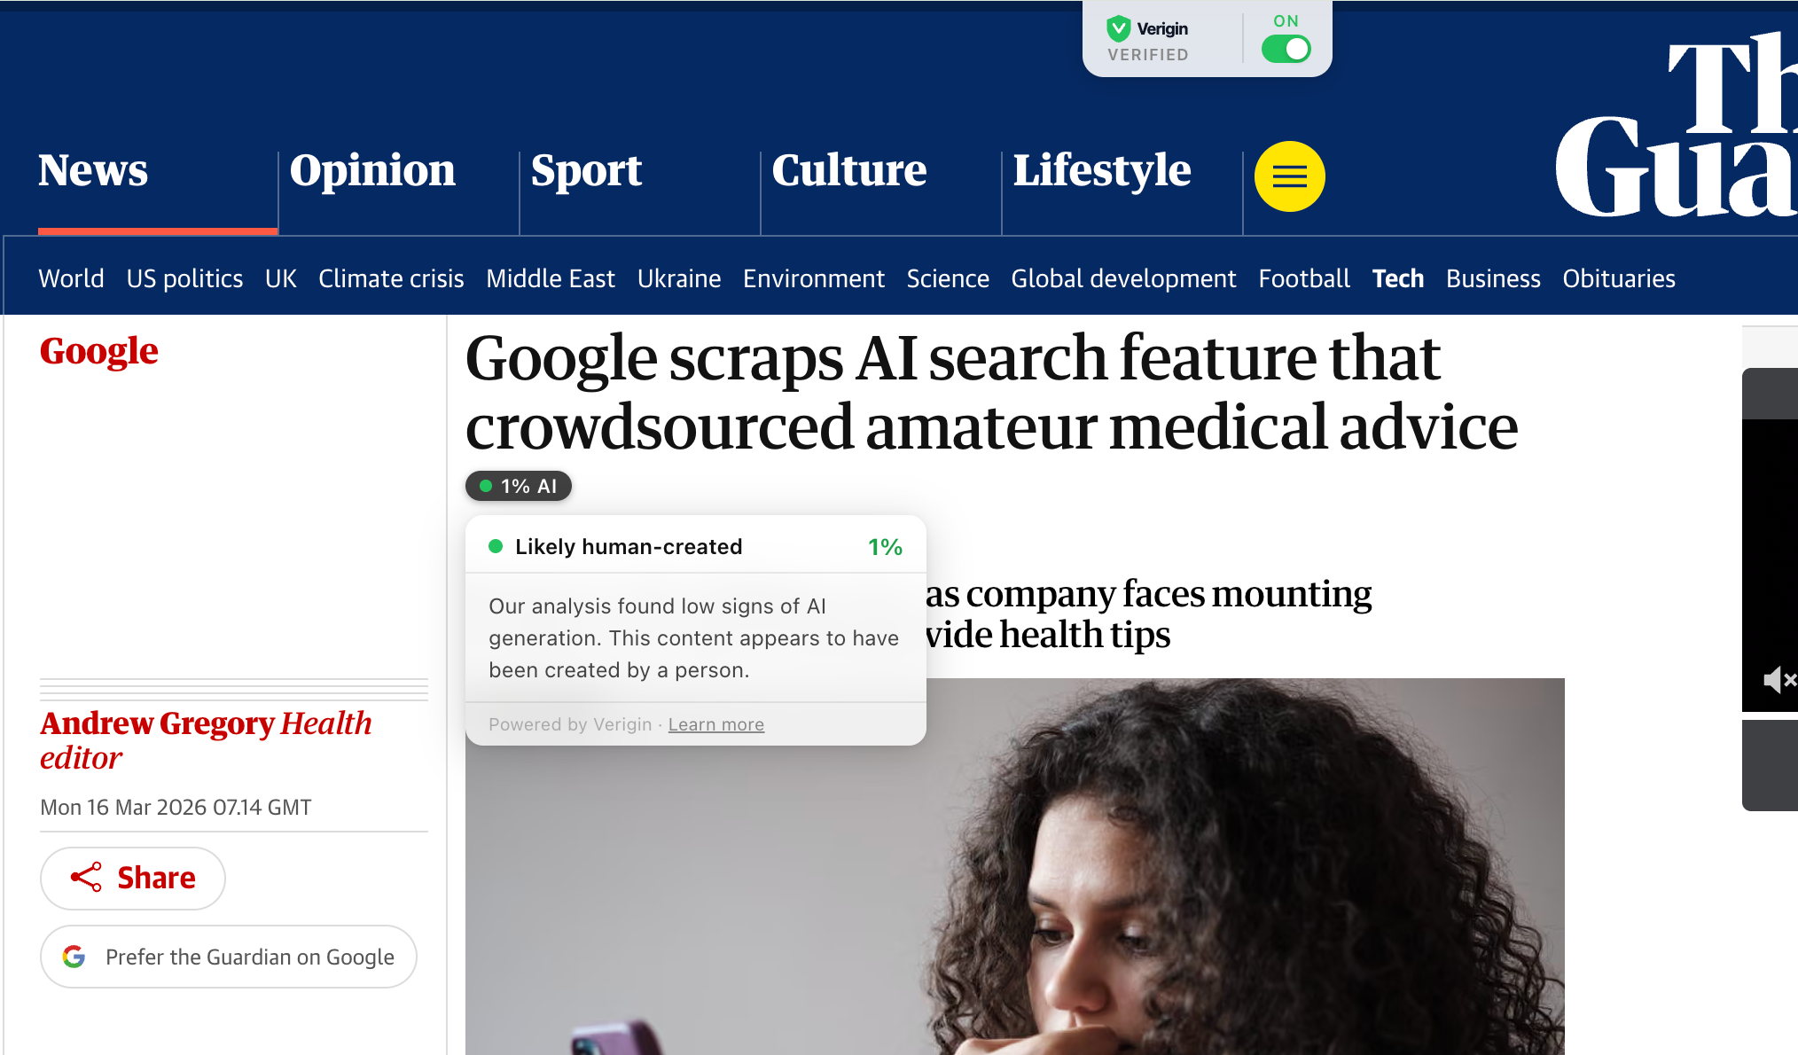Click the Google G logo on the Prefer button
The height and width of the screenshot is (1055, 1798).
pyautogui.click(x=74, y=957)
